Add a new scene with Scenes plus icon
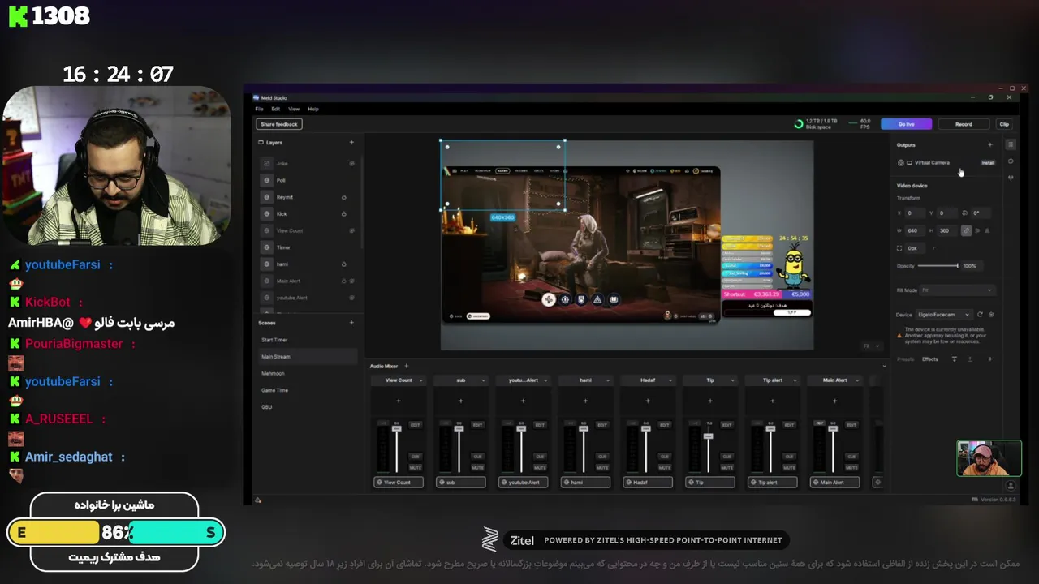Image resolution: width=1039 pixels, height=584 pixels. (x=351, y=323)
